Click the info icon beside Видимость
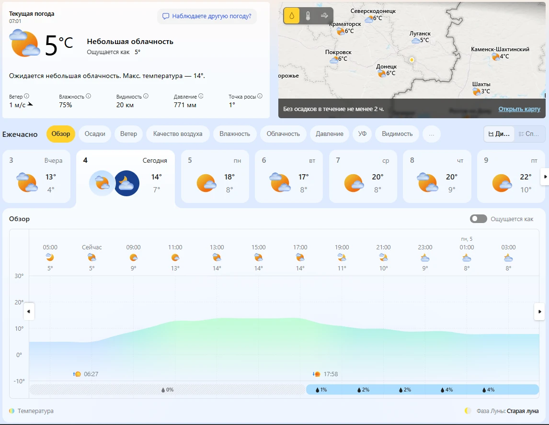Viewport: 549px width, 425px height. tap(146, 96)
